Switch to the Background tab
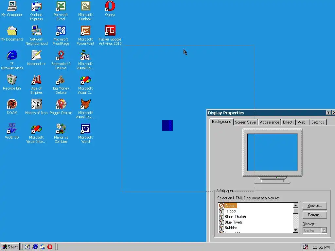Viewport: 335px width, 251px height. [x=221, y=122]
